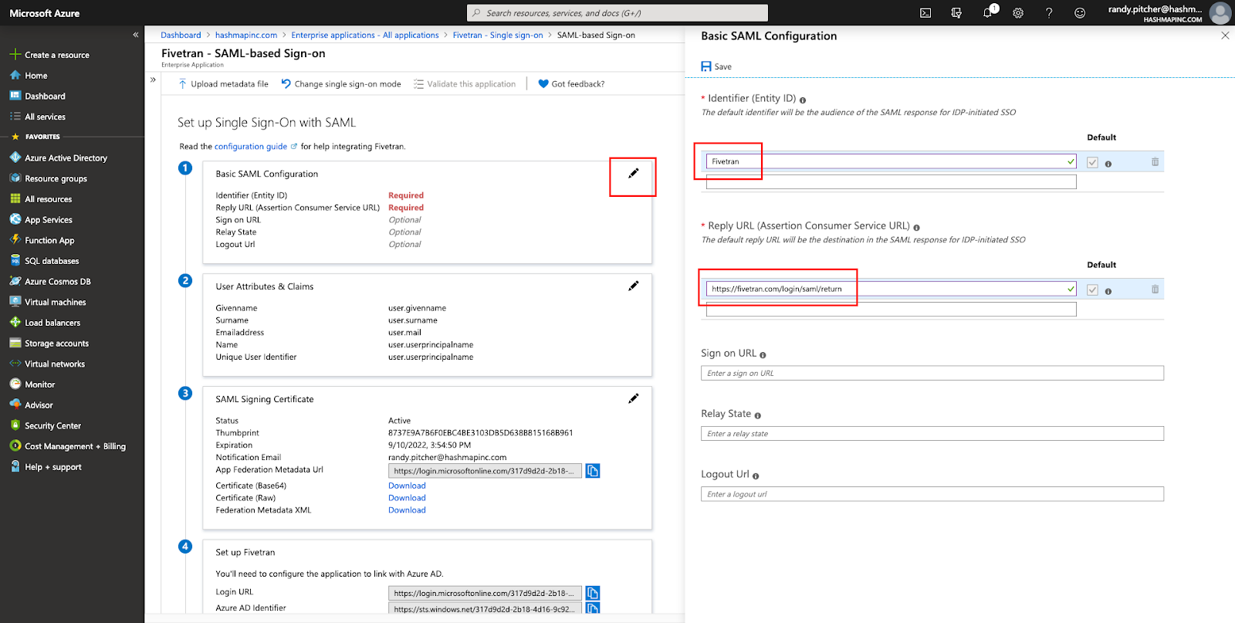
Task: Download Certificate (Raw)
Action: pyautogui.click(x=407, y=498)
